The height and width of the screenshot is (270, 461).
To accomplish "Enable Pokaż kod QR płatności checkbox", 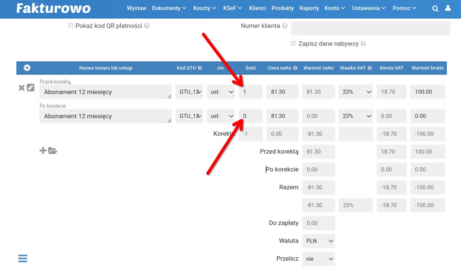I will tap(71, 26).
